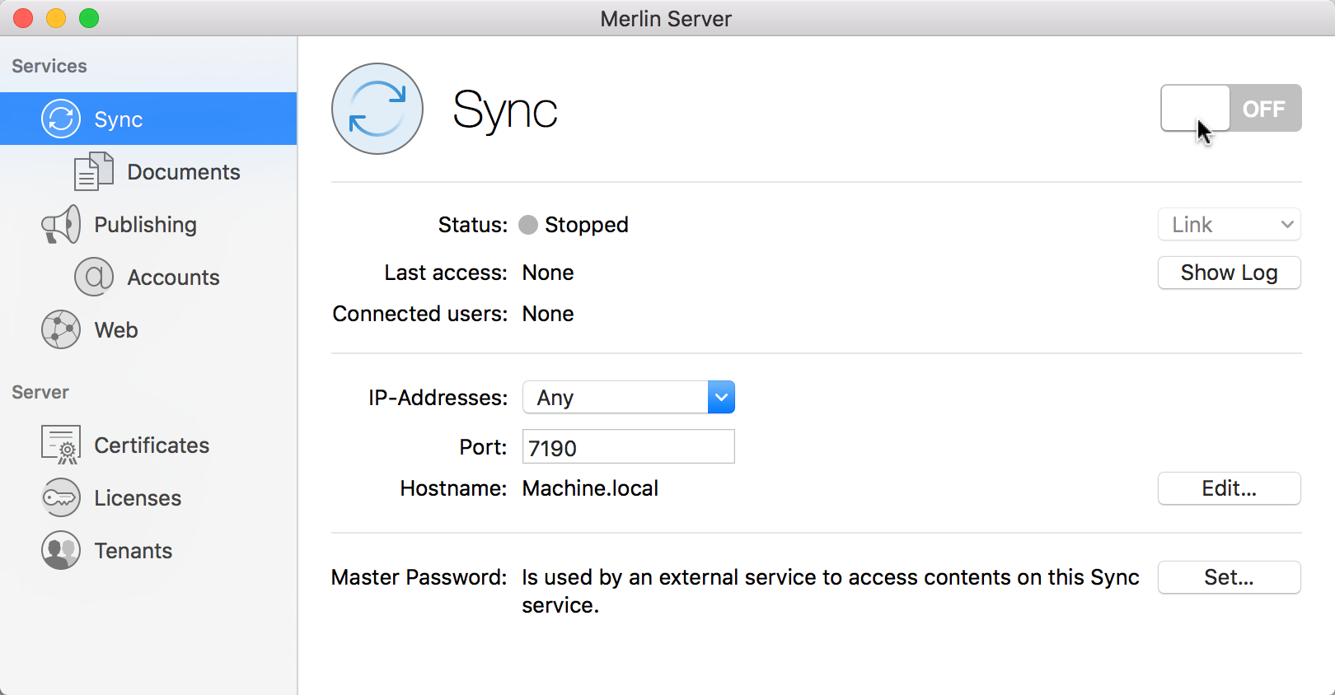Click the Server section header

point(40,392)
